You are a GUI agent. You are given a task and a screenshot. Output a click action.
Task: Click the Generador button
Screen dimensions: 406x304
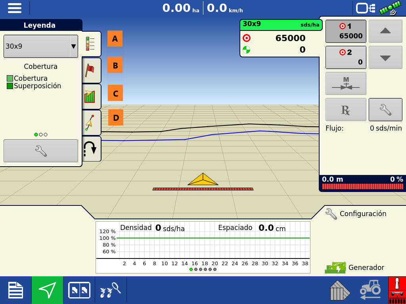(x=355, y=268)
